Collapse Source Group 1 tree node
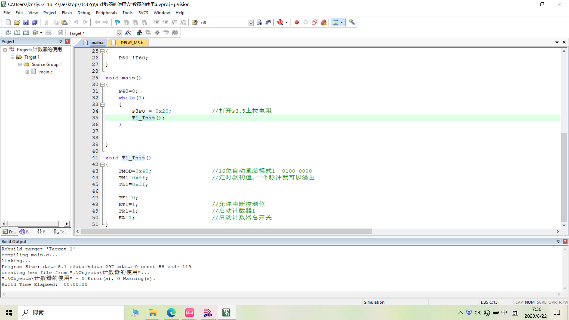 click(20, 65)
